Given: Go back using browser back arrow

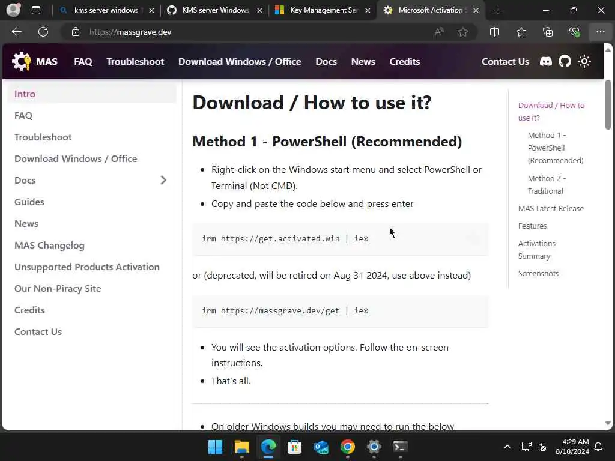Looking at the screenshot, I should click(x=16, y=32).
